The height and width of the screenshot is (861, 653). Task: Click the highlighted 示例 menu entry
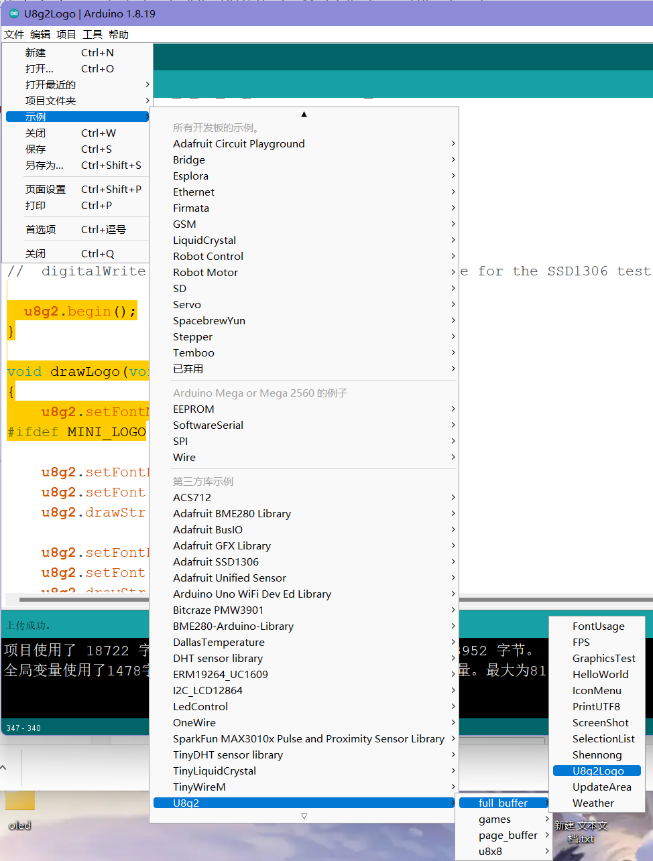pos(78,117)
